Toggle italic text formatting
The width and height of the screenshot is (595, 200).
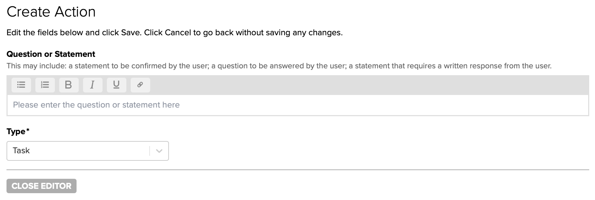[92, 85]
